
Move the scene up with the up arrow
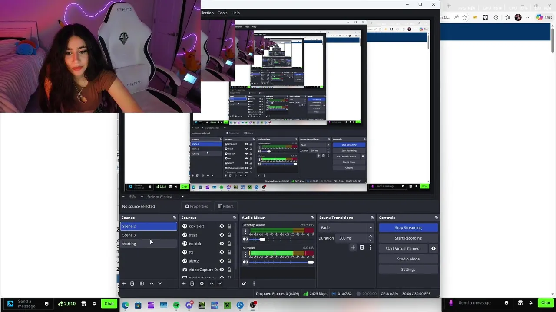point(152,283)
